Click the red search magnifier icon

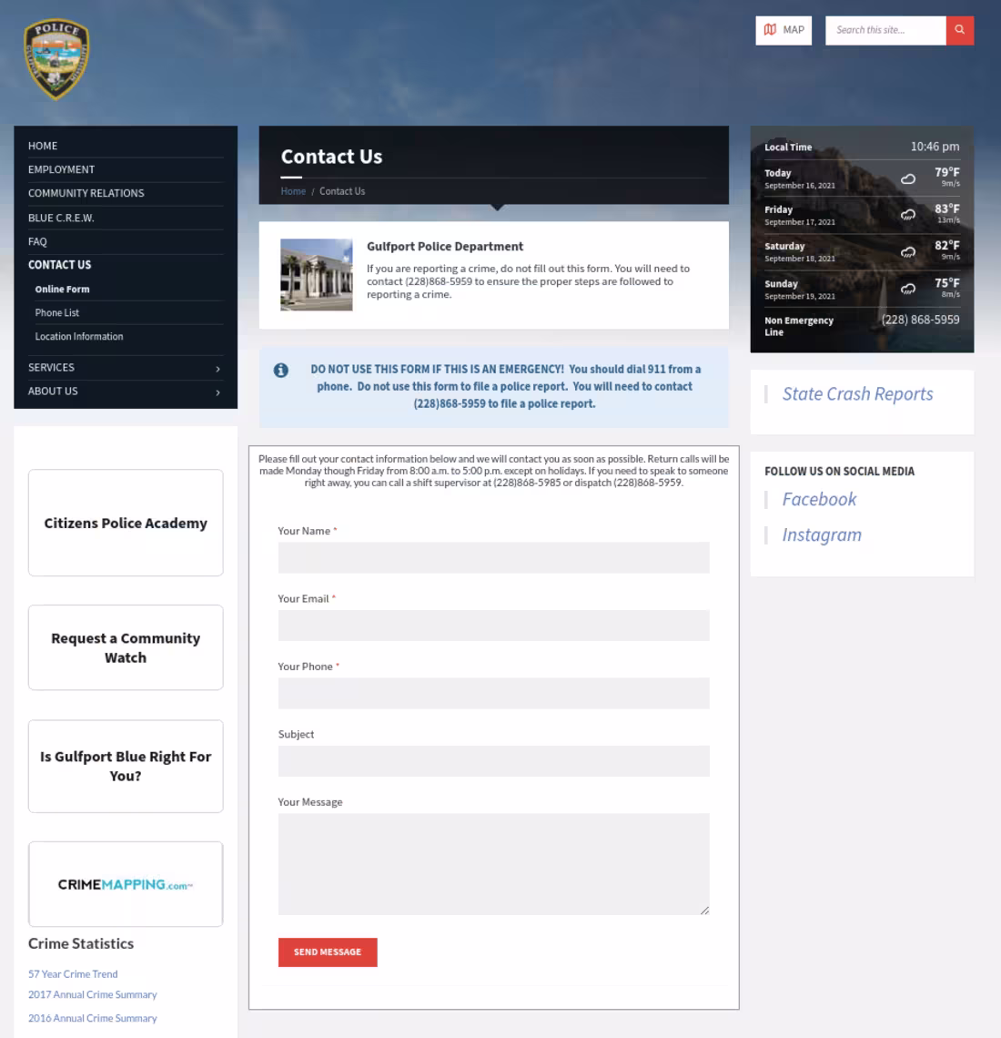coord(959,29)
